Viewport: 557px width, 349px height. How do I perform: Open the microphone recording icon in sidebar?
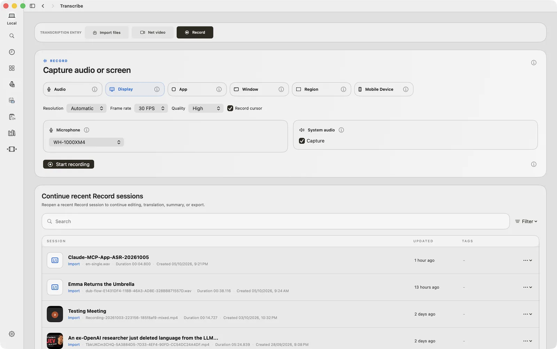[12, 84]
